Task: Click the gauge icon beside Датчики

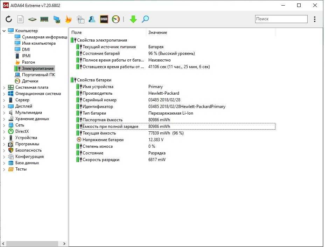Action: [17, 81]
